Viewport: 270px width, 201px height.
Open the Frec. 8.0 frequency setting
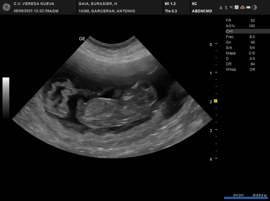click(x=240, y=37)
